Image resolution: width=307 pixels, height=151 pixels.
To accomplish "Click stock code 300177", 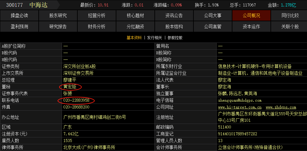I will point(15,5).
